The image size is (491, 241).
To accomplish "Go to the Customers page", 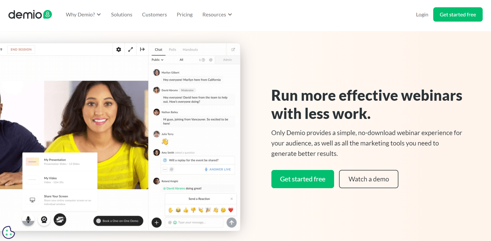I will pyautogui.click(x=154, y=15).
